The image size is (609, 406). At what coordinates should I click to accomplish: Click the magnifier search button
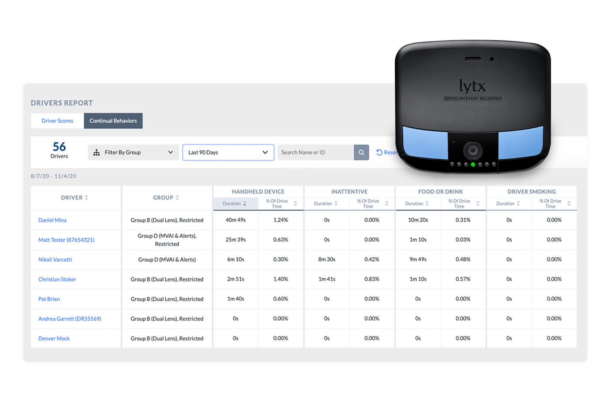(x=361, y=152)
